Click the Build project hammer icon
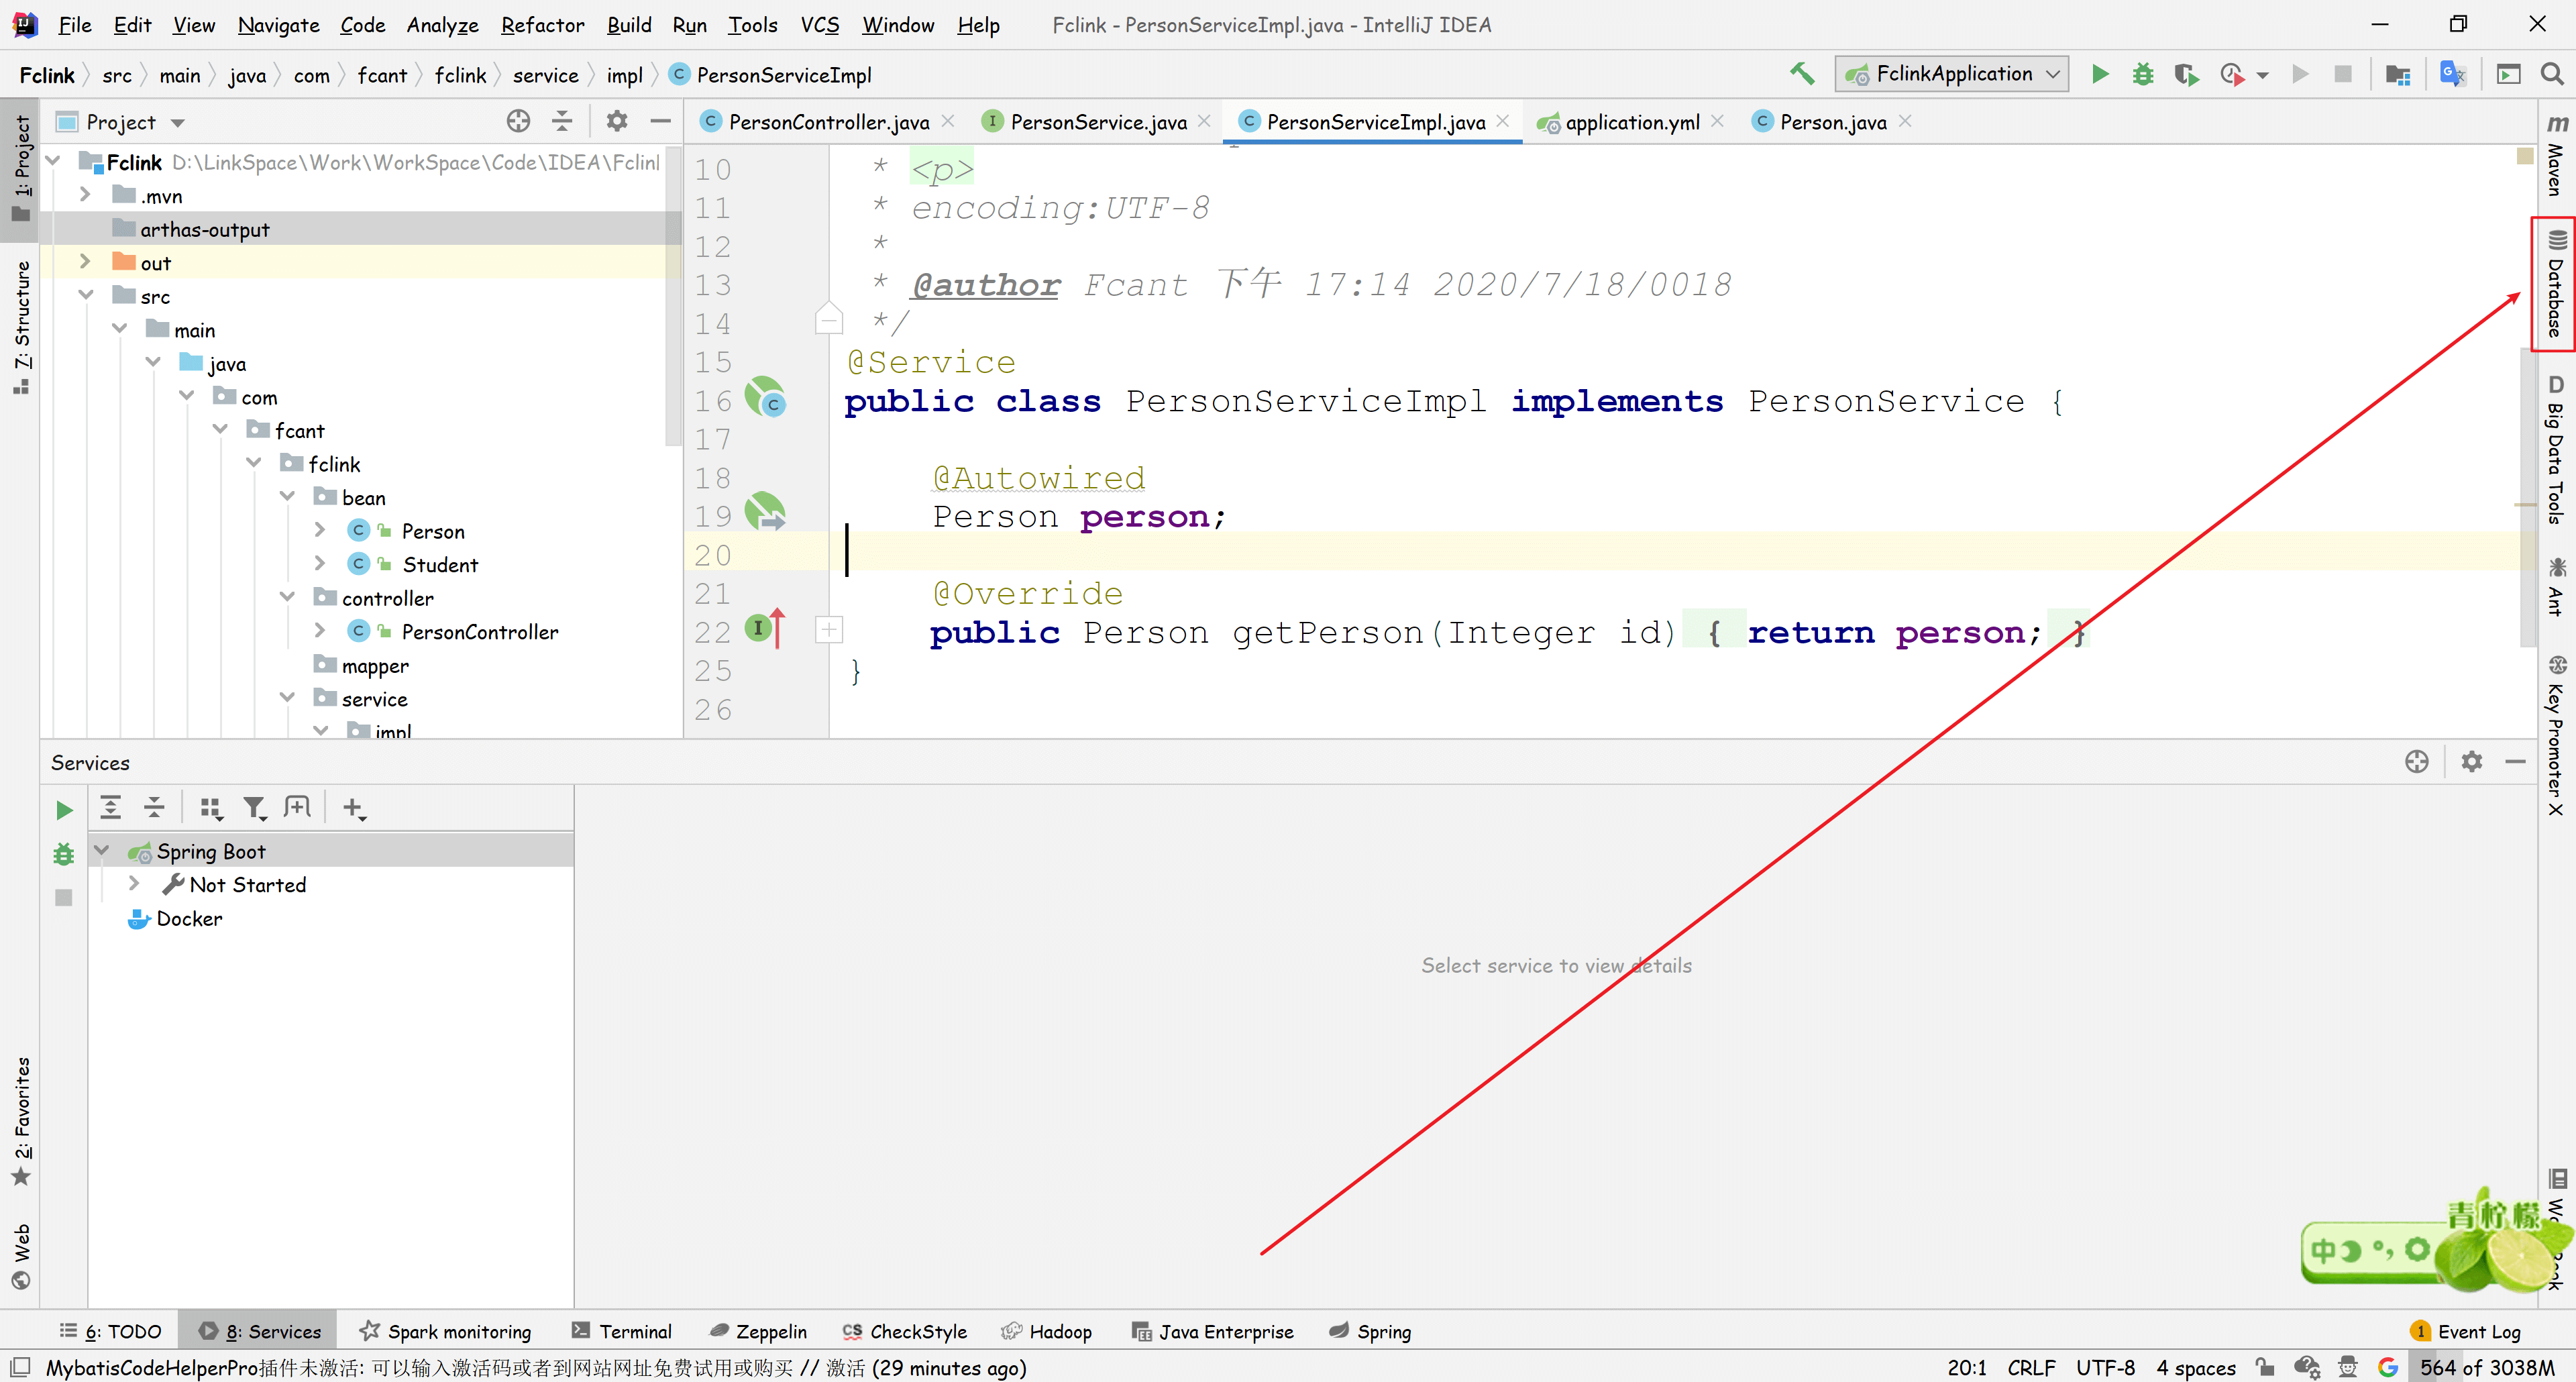Image resolution: width=2576 pixels, height=1382 pixels. [1801, 74]
